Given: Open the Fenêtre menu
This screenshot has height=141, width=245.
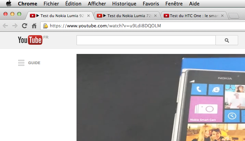Looking at the screenshot, I should (174, 3).
